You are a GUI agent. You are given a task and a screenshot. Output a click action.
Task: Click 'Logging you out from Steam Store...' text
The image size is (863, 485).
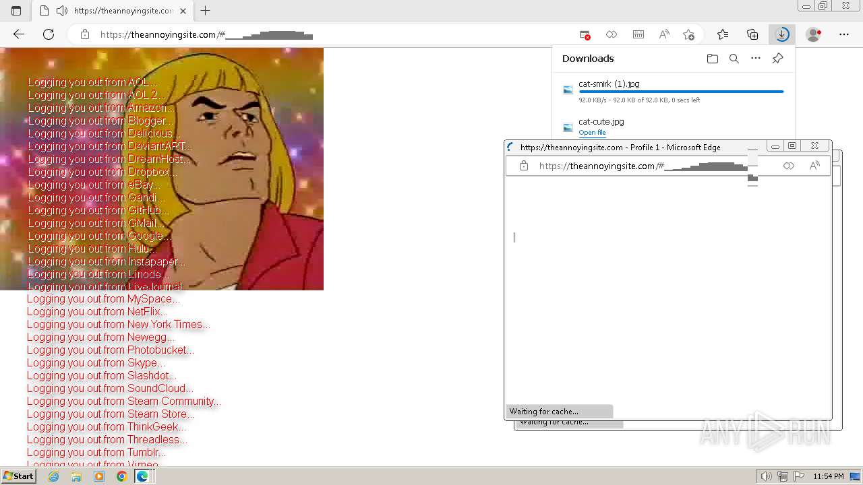coord(111,414)
